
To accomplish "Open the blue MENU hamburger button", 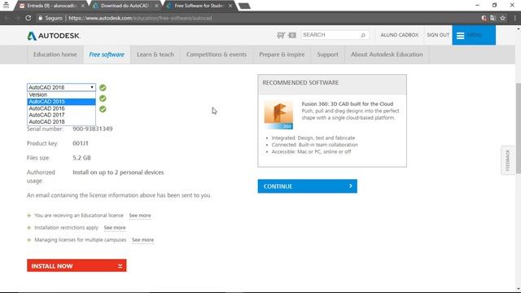I will point(474,35).
